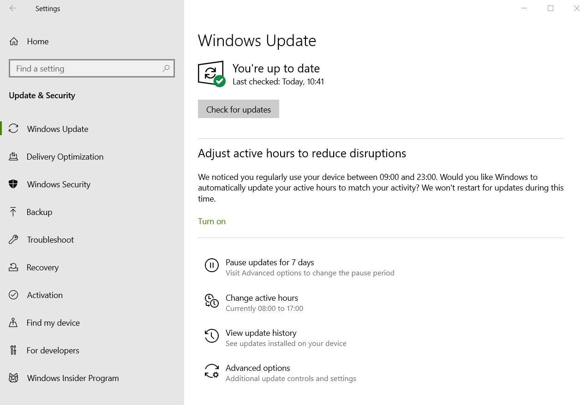
Task: Click 'Visit Advanced options to change the pause period'
Action: point(310,273)
